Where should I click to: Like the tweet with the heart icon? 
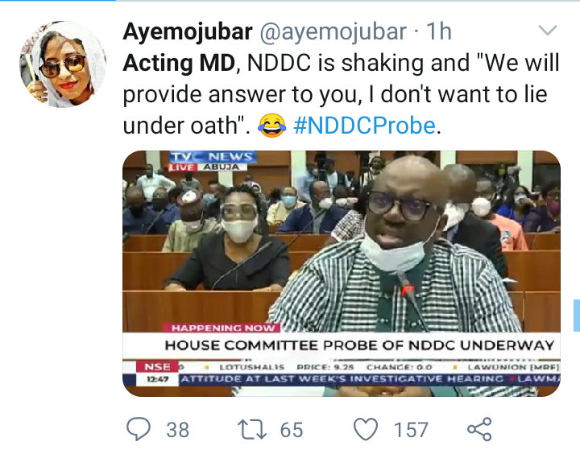click(x=366, y=429)
